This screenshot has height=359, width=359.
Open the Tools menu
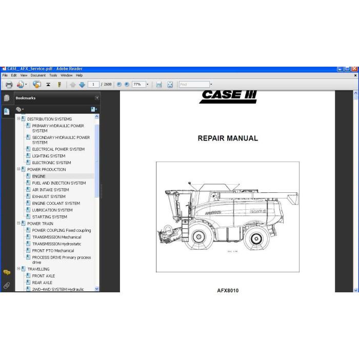53,75
